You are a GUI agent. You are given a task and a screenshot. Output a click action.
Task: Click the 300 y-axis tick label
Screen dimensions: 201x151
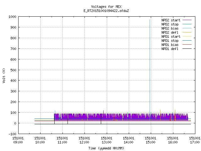coord(13,91)
